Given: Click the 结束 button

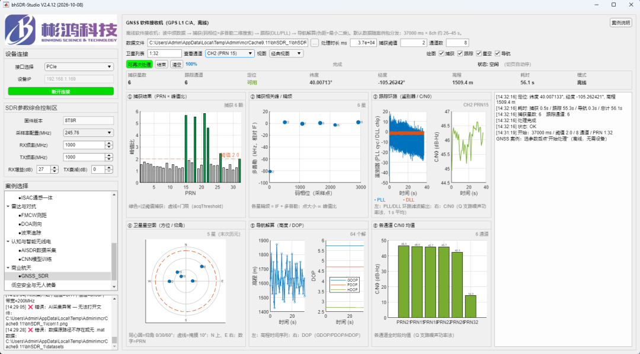Looking at the screenshot, I should point(162,65).
